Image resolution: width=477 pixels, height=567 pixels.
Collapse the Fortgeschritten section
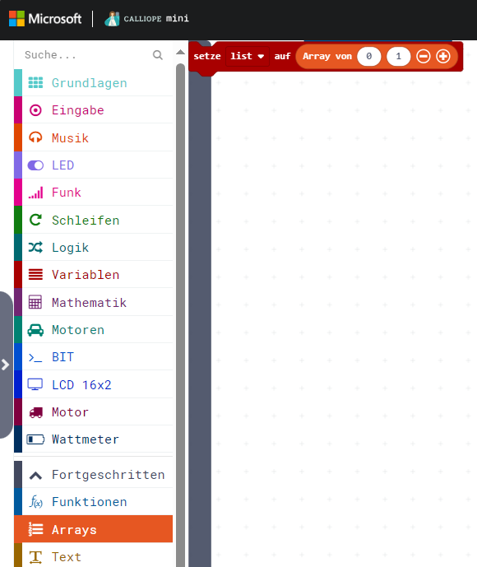[93, 475]
